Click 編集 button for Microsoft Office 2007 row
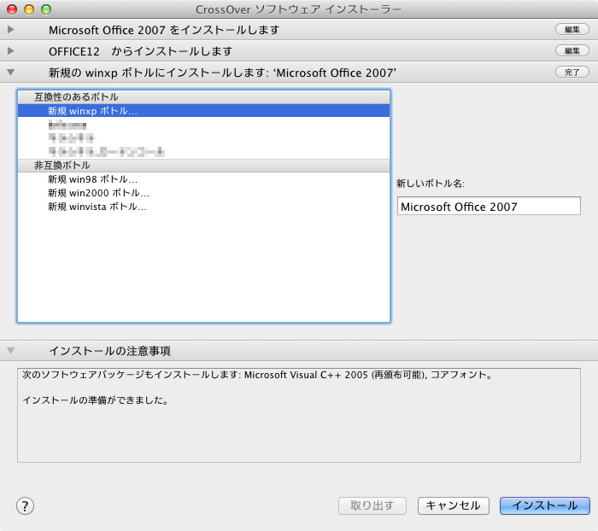 [572, 29]
